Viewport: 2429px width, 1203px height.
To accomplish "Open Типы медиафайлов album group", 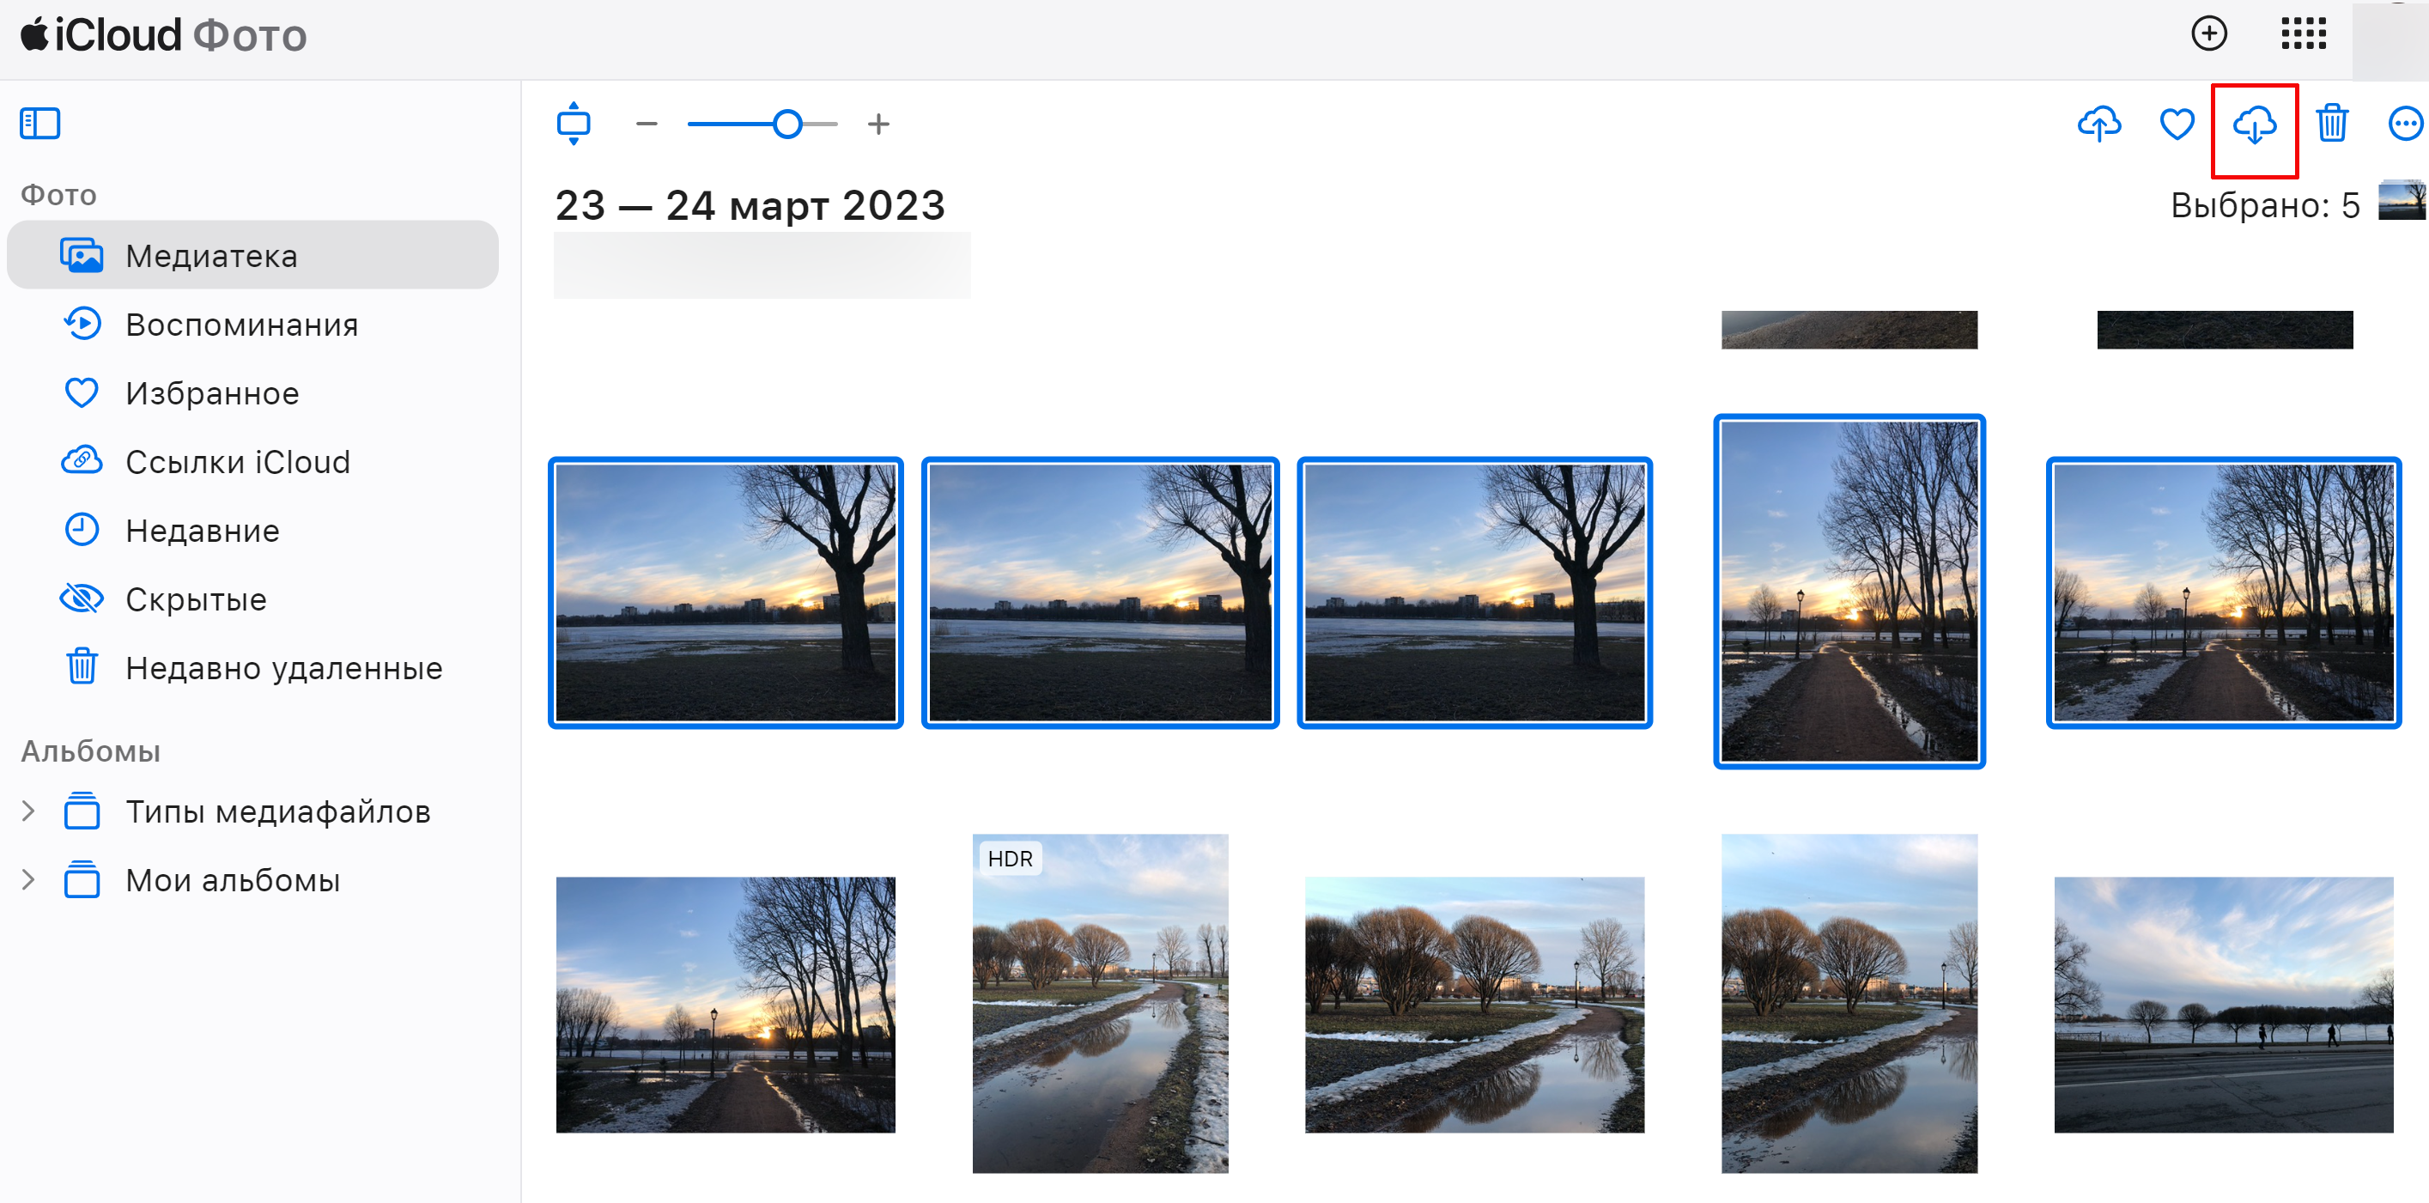I will point(277,811).
